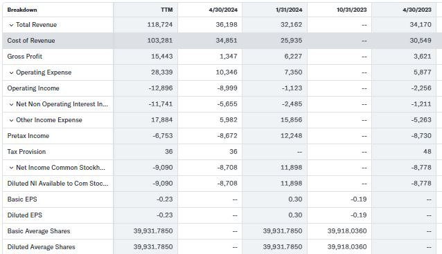
Task: Select the 1/31/2024 column header
Action: 289,10
